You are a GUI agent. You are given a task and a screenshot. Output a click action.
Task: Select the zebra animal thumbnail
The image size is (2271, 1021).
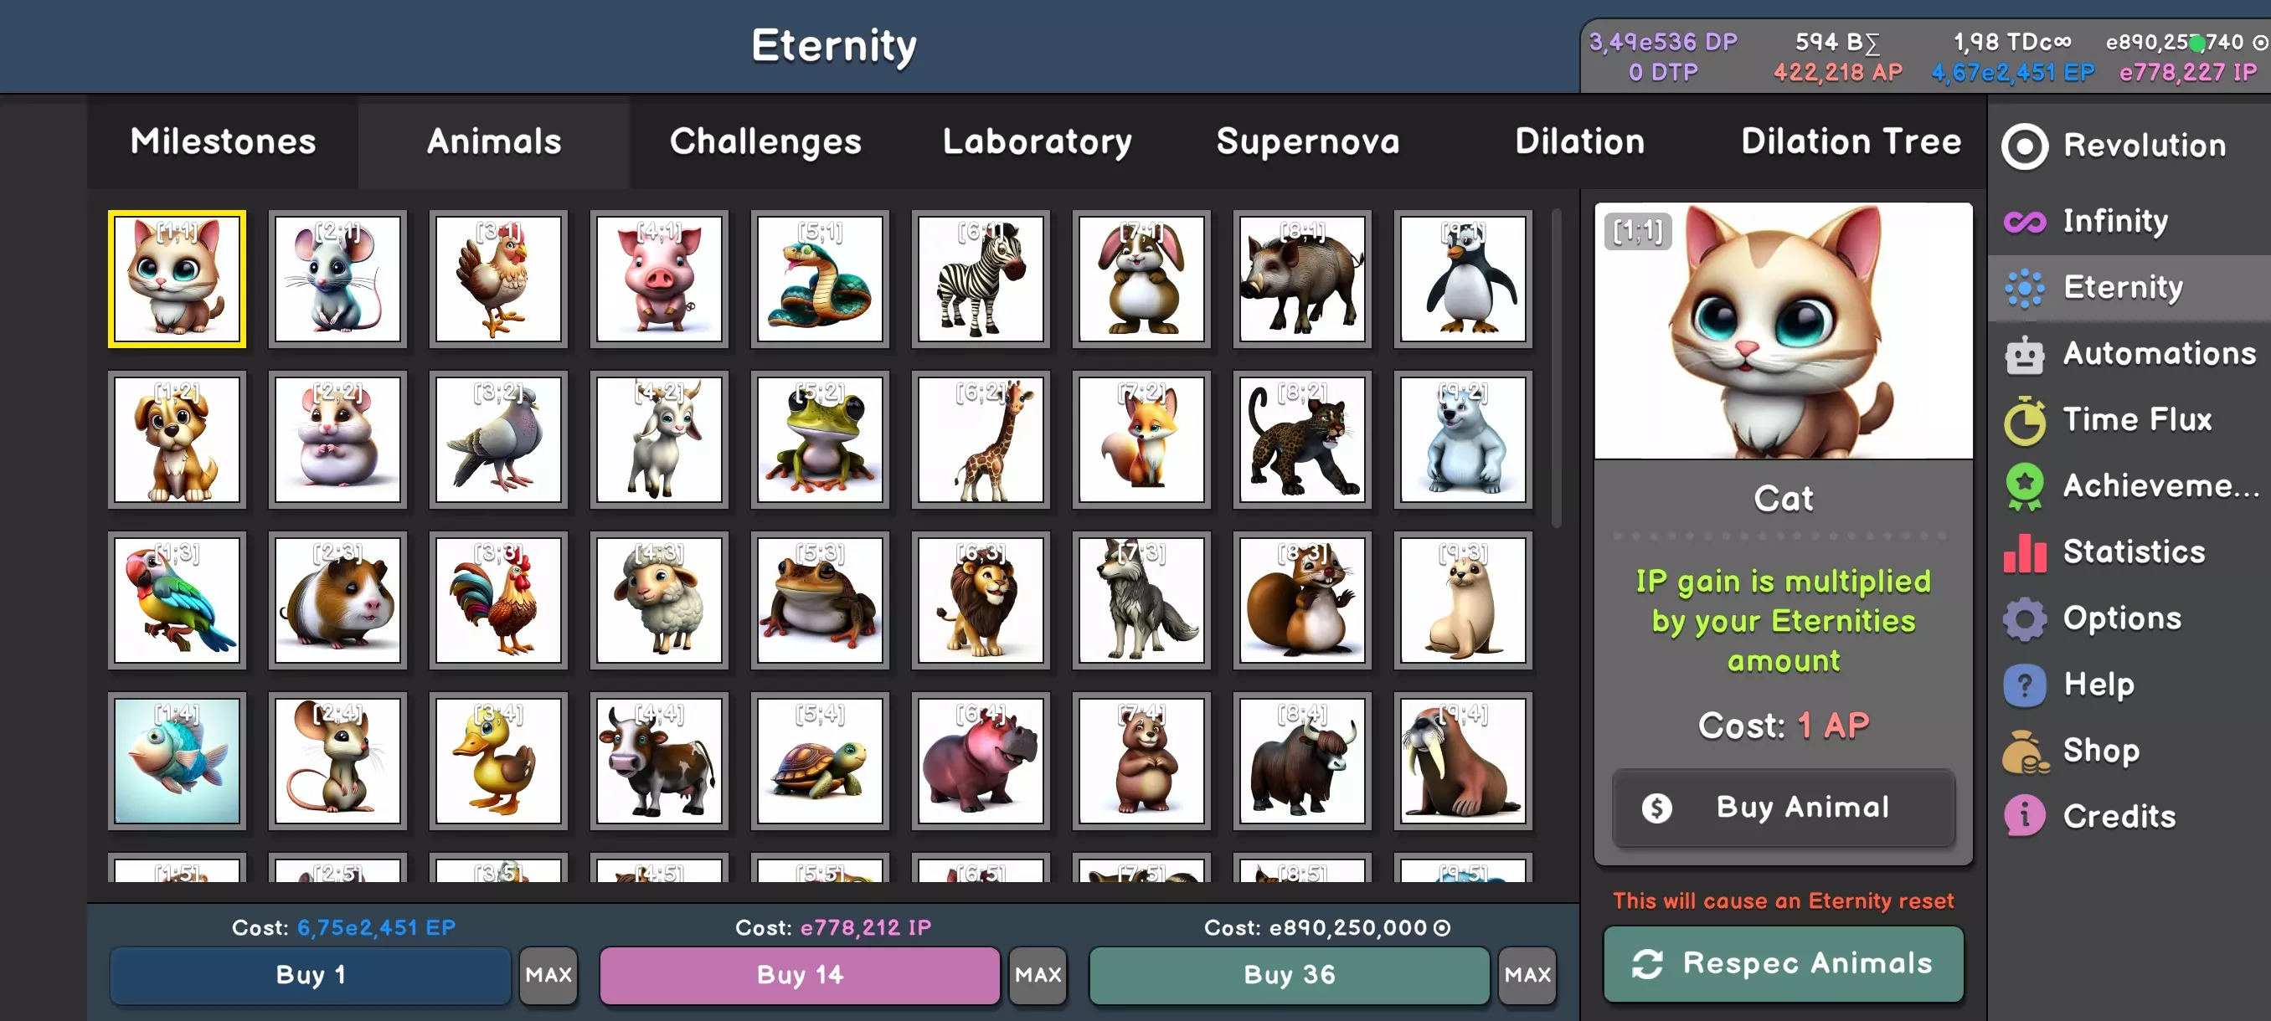(981, 279)
